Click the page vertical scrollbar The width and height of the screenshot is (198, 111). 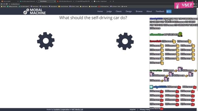[x=197, y=50]
